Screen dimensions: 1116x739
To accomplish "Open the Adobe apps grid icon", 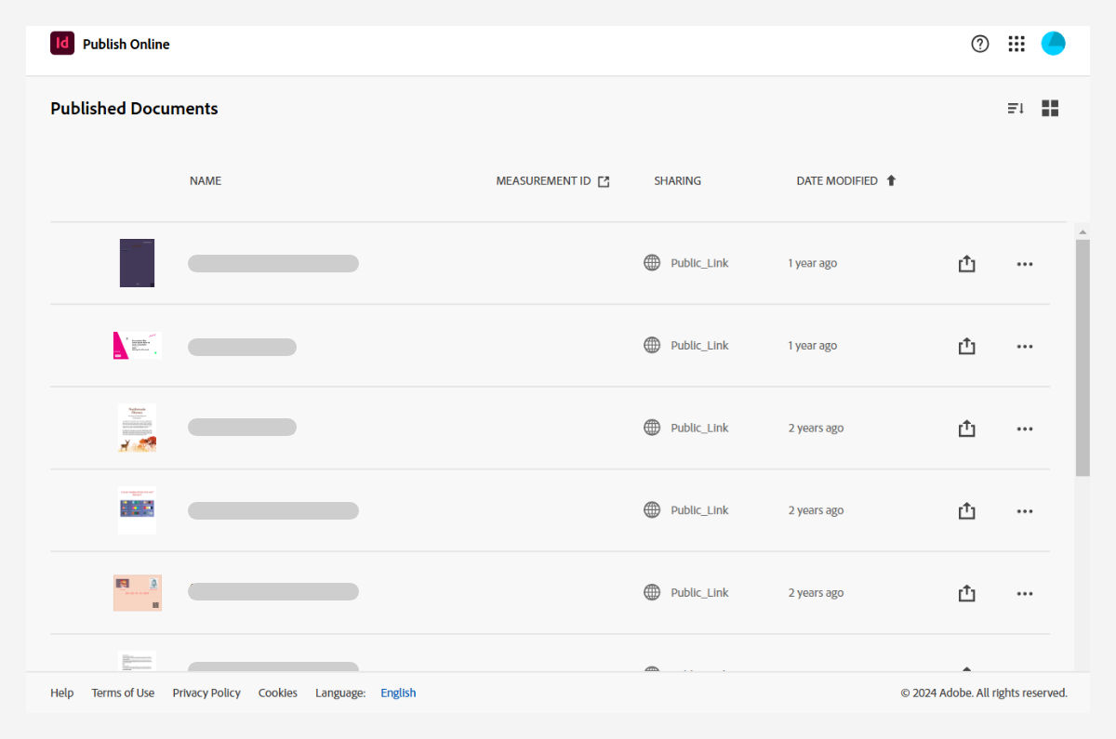I will click(1016, 44).
